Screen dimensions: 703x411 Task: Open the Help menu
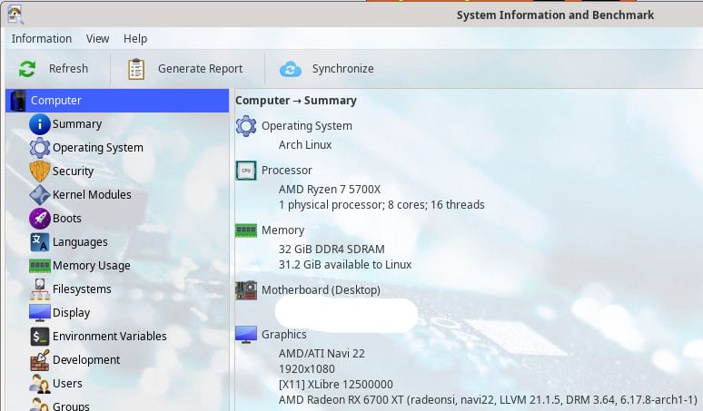coord(135,39)
